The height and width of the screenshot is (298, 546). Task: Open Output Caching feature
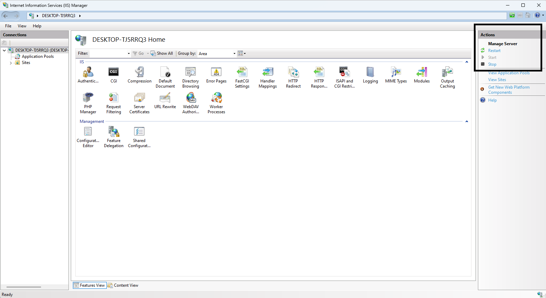(447, 77)
